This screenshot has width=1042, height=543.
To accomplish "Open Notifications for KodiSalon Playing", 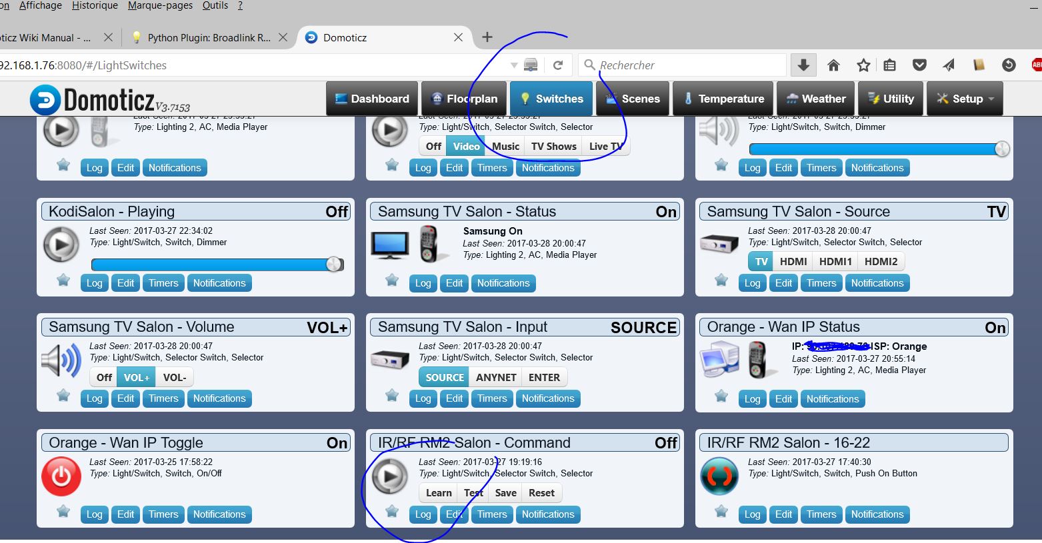I will (x=219, y=283).
